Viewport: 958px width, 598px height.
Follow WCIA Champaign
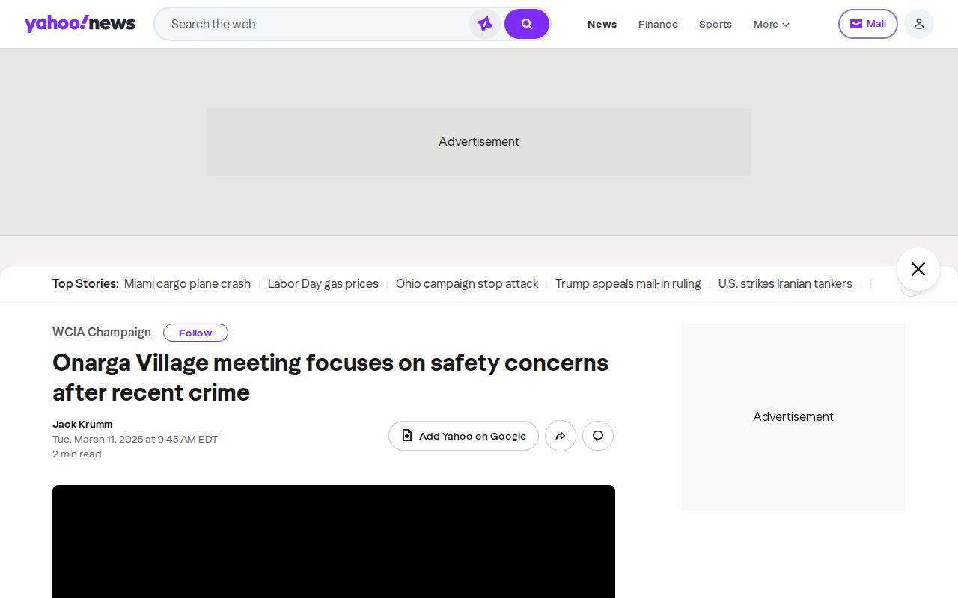pos(195,333)
